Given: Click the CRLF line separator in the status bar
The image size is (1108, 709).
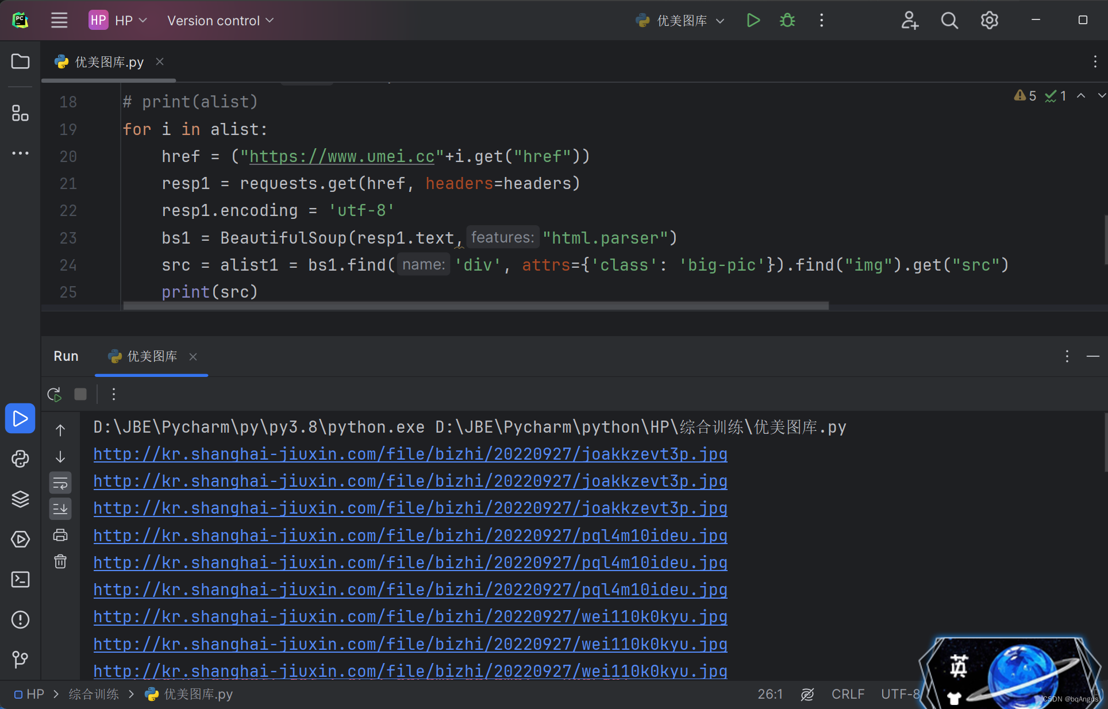Looking at the screenshot, I should pos(848,694).
